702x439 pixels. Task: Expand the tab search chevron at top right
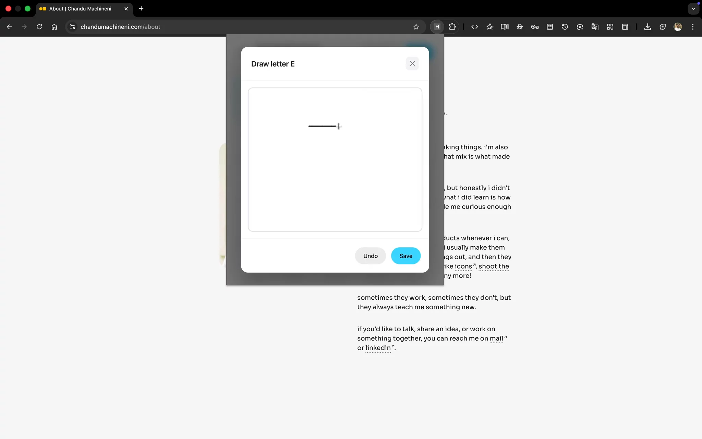coord(693,9)
